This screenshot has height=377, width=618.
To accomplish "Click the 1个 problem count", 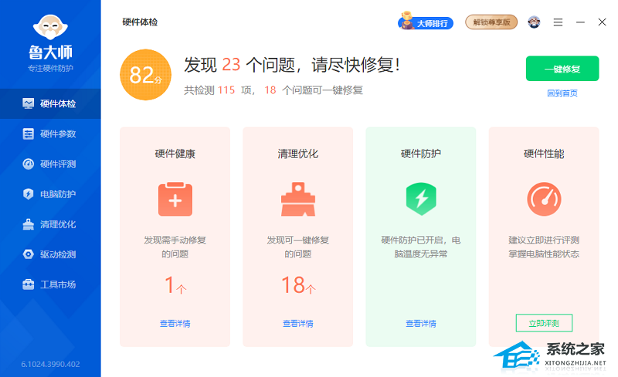I will point(175,285).
